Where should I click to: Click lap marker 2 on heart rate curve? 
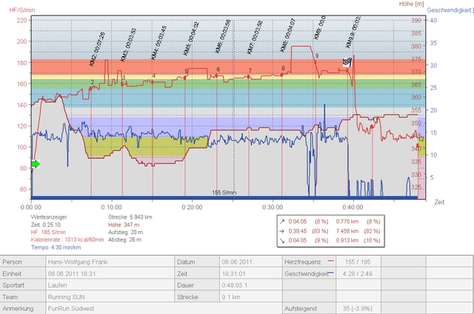92,83
